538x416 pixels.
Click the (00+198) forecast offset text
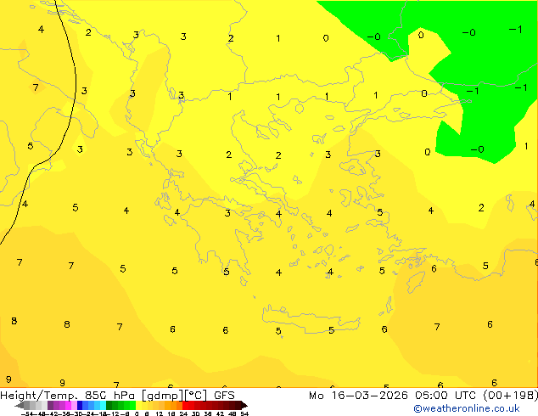coord(510,396)
